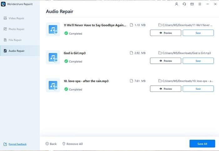Click the 'Audio Repair' page heading

click(60, 12)
